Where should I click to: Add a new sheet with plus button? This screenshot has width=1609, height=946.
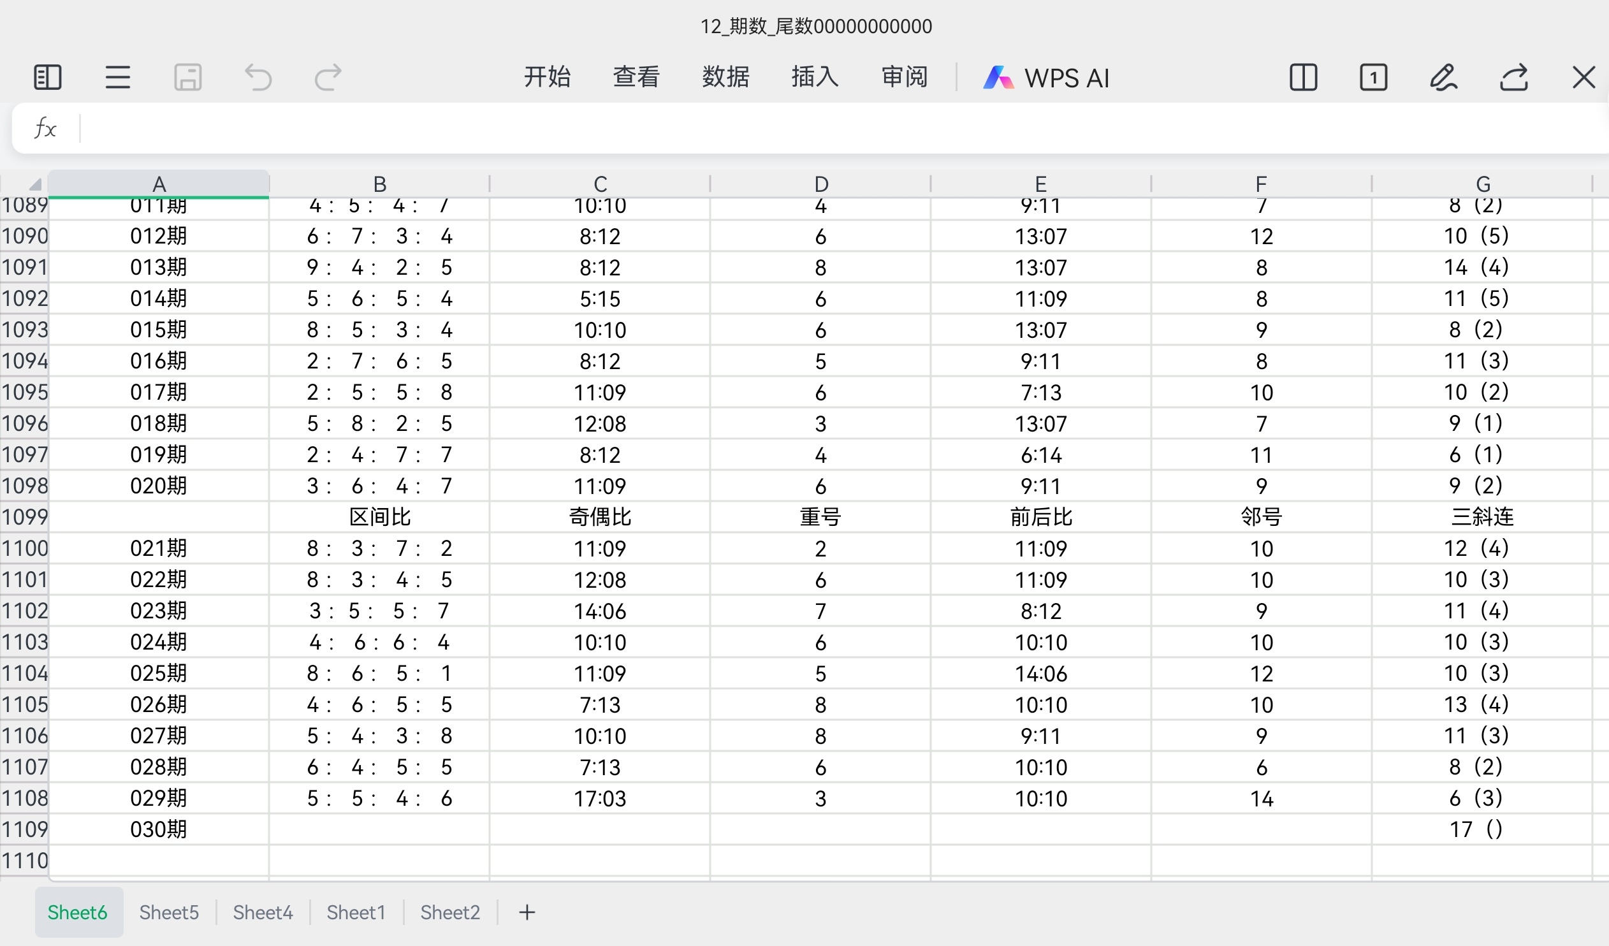click(527, 912)
